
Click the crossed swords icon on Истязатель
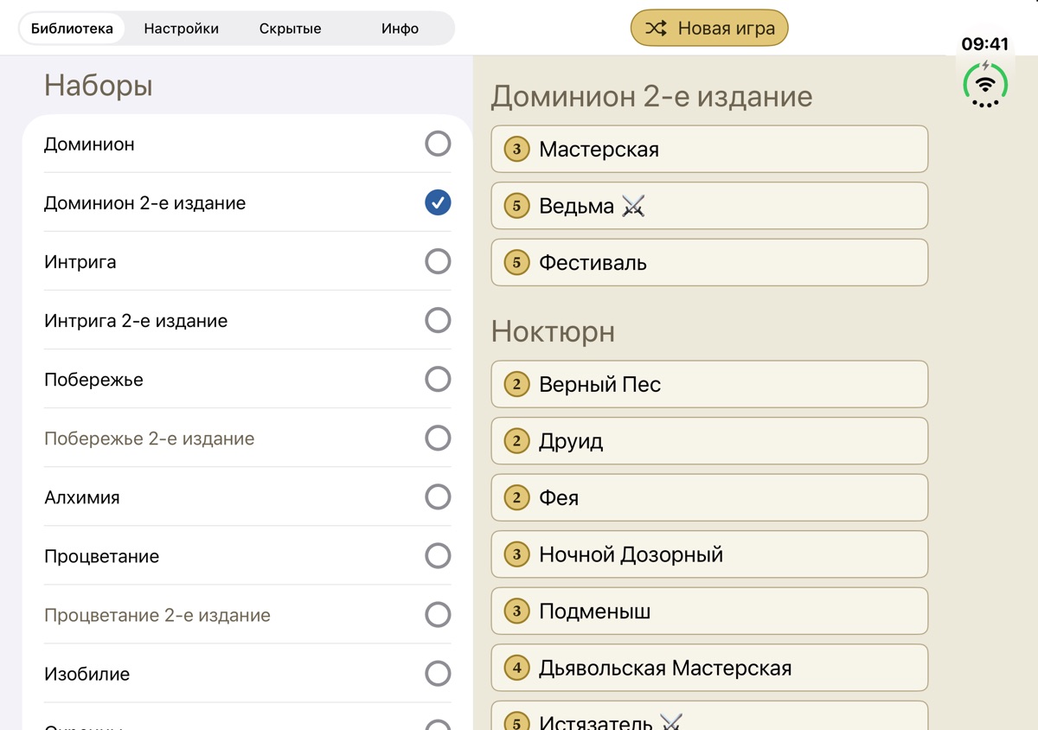pos(671,721)
